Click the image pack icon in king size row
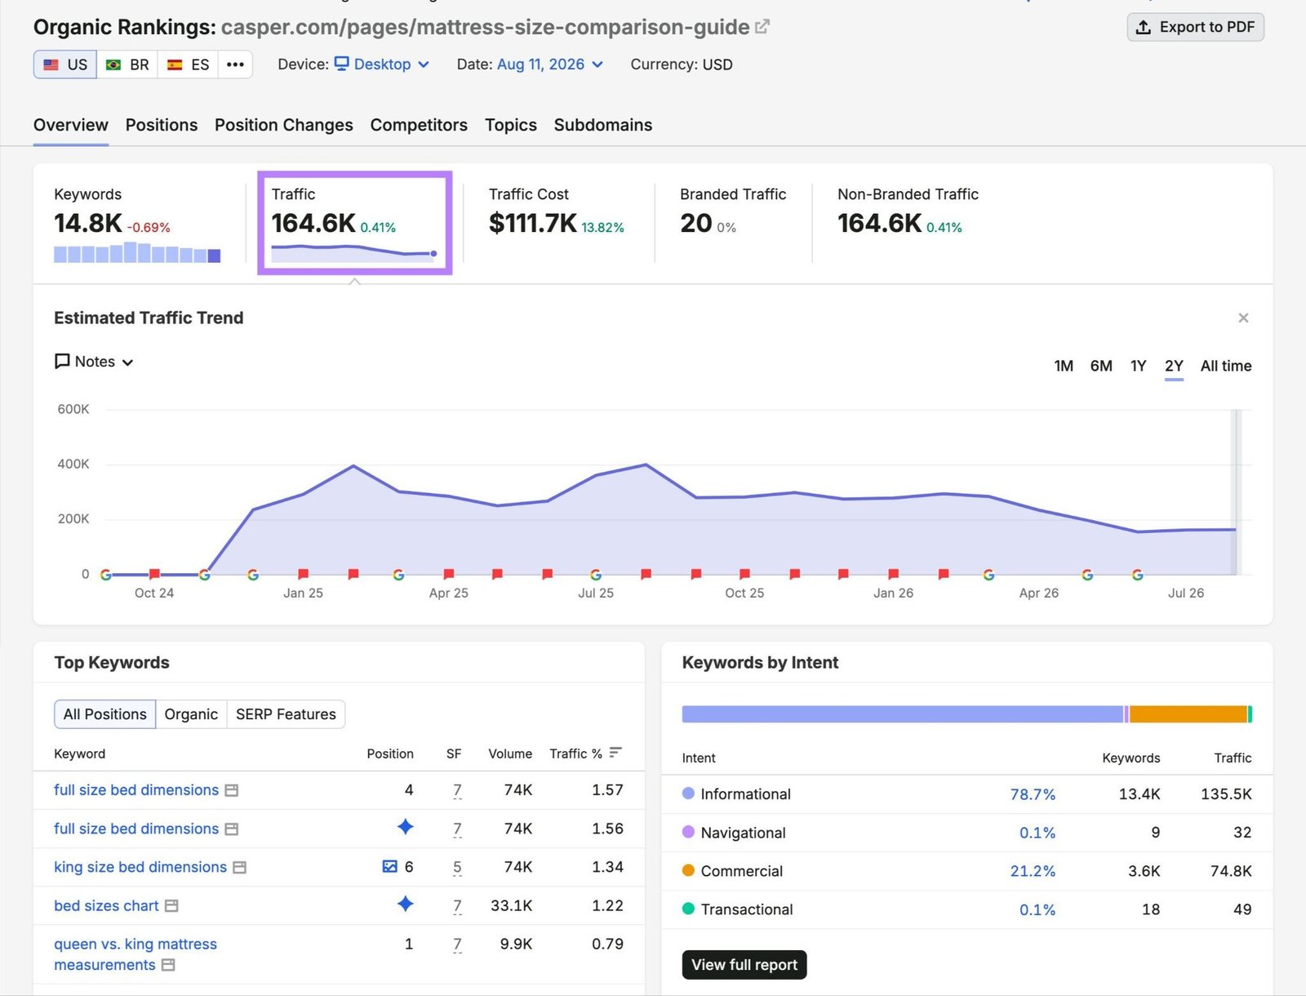 tap(390, 866)
